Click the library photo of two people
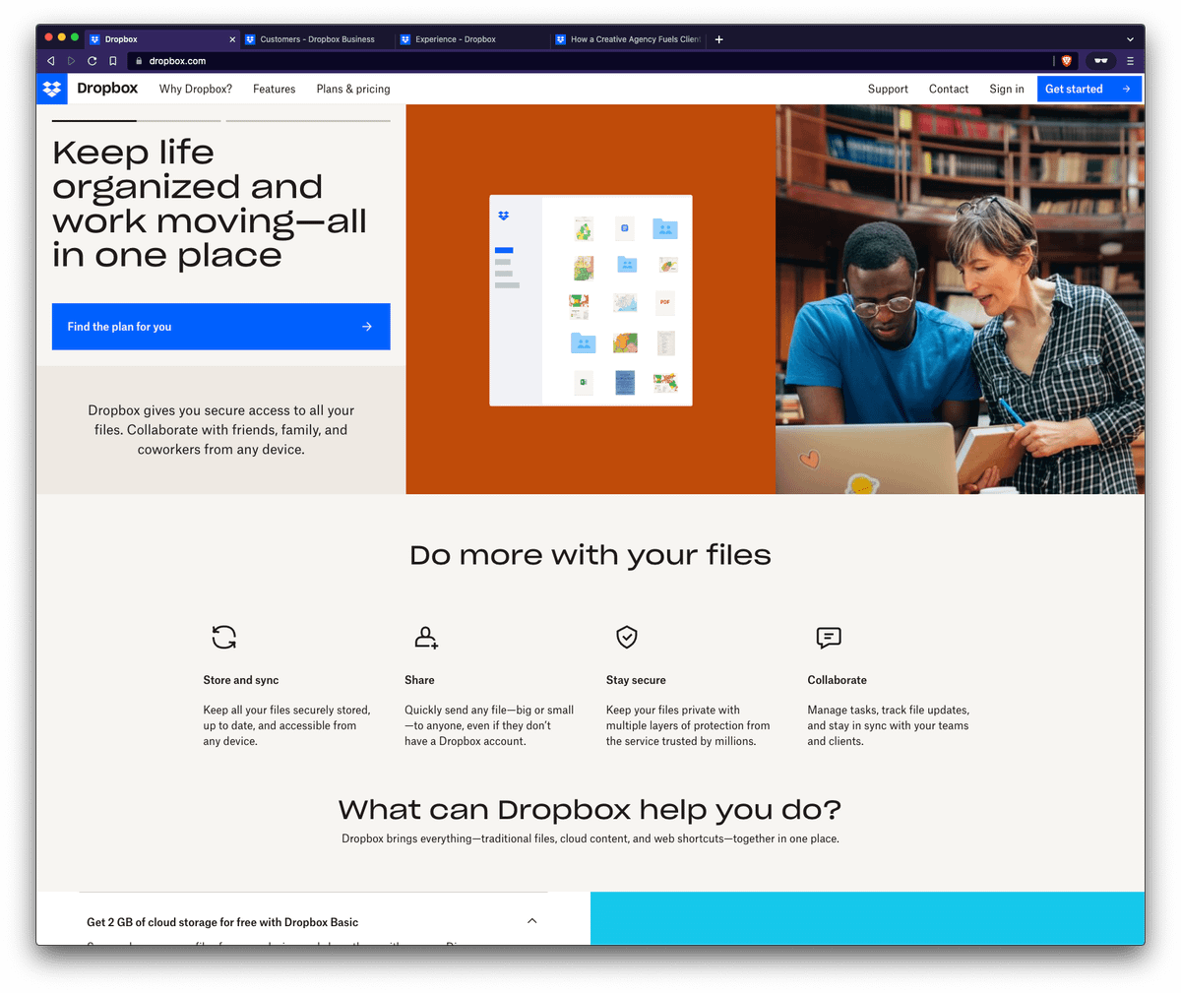 (x=961, y=299)
